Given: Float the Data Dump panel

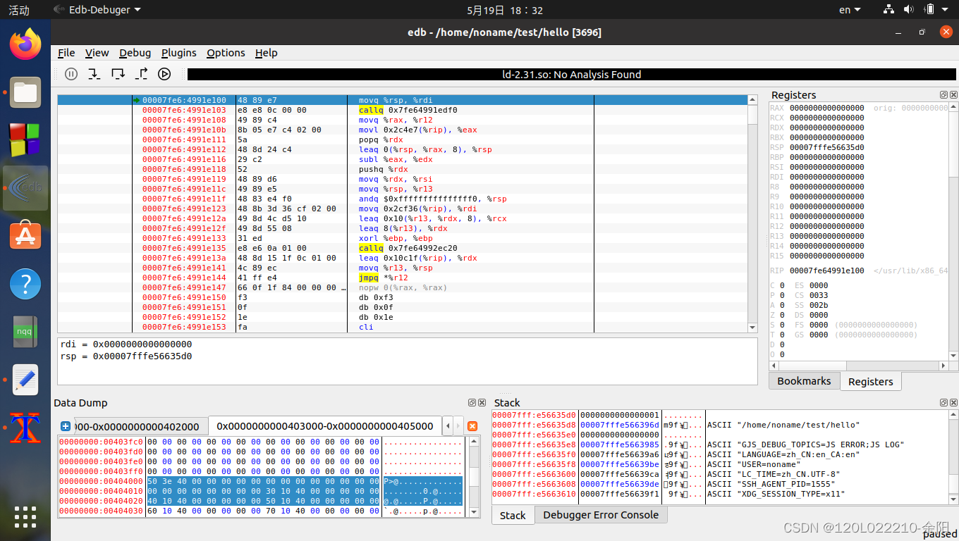Looking at the screenshot, I should (472, 403).
